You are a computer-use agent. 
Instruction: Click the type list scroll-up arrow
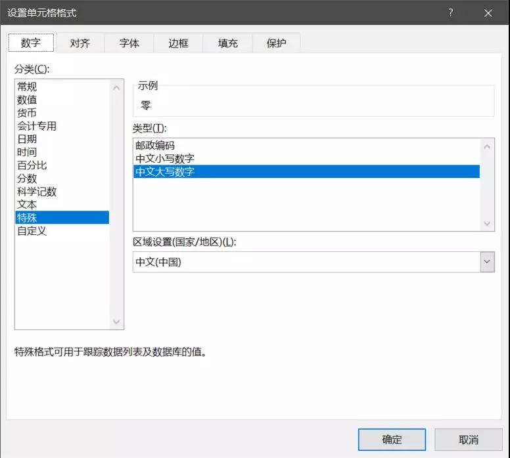coord(487,147)
